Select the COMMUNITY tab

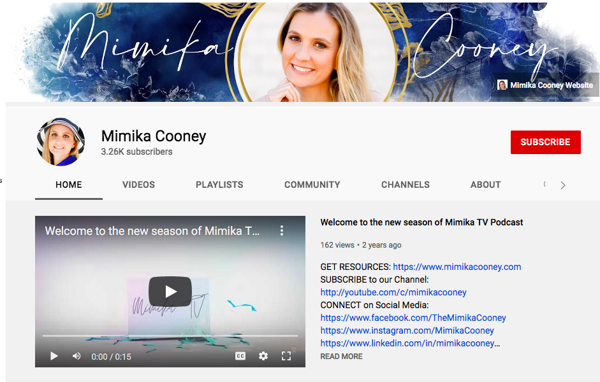(x=312, y=185)
